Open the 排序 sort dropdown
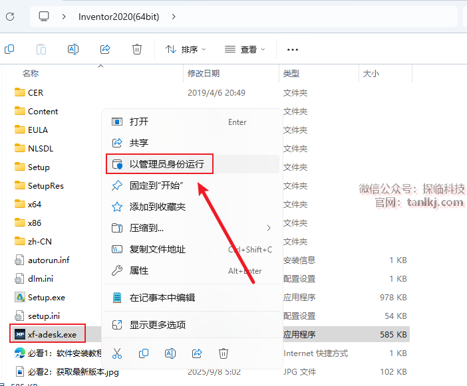This screenshot has height=386, width=467. point(186,49)
